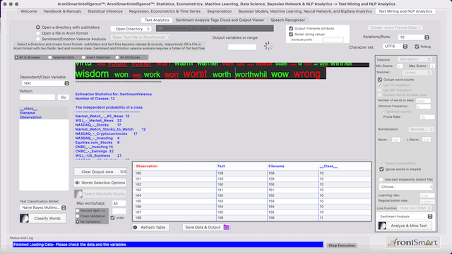Switch to Speech Recognizer tab
This screenshot has width=452, height=254.
[x=287, y=20]
